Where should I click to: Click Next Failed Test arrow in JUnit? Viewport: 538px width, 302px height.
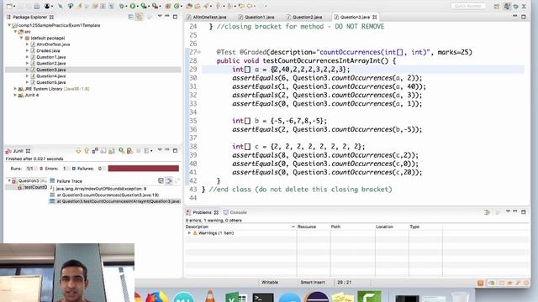(x=78, y=151)
